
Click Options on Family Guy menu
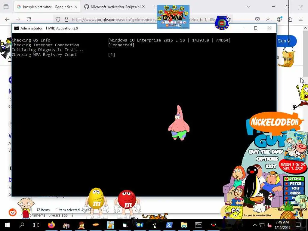[x=267, y=159]
